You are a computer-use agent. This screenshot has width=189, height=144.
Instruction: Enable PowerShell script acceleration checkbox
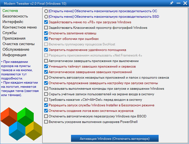coord(46,122)
